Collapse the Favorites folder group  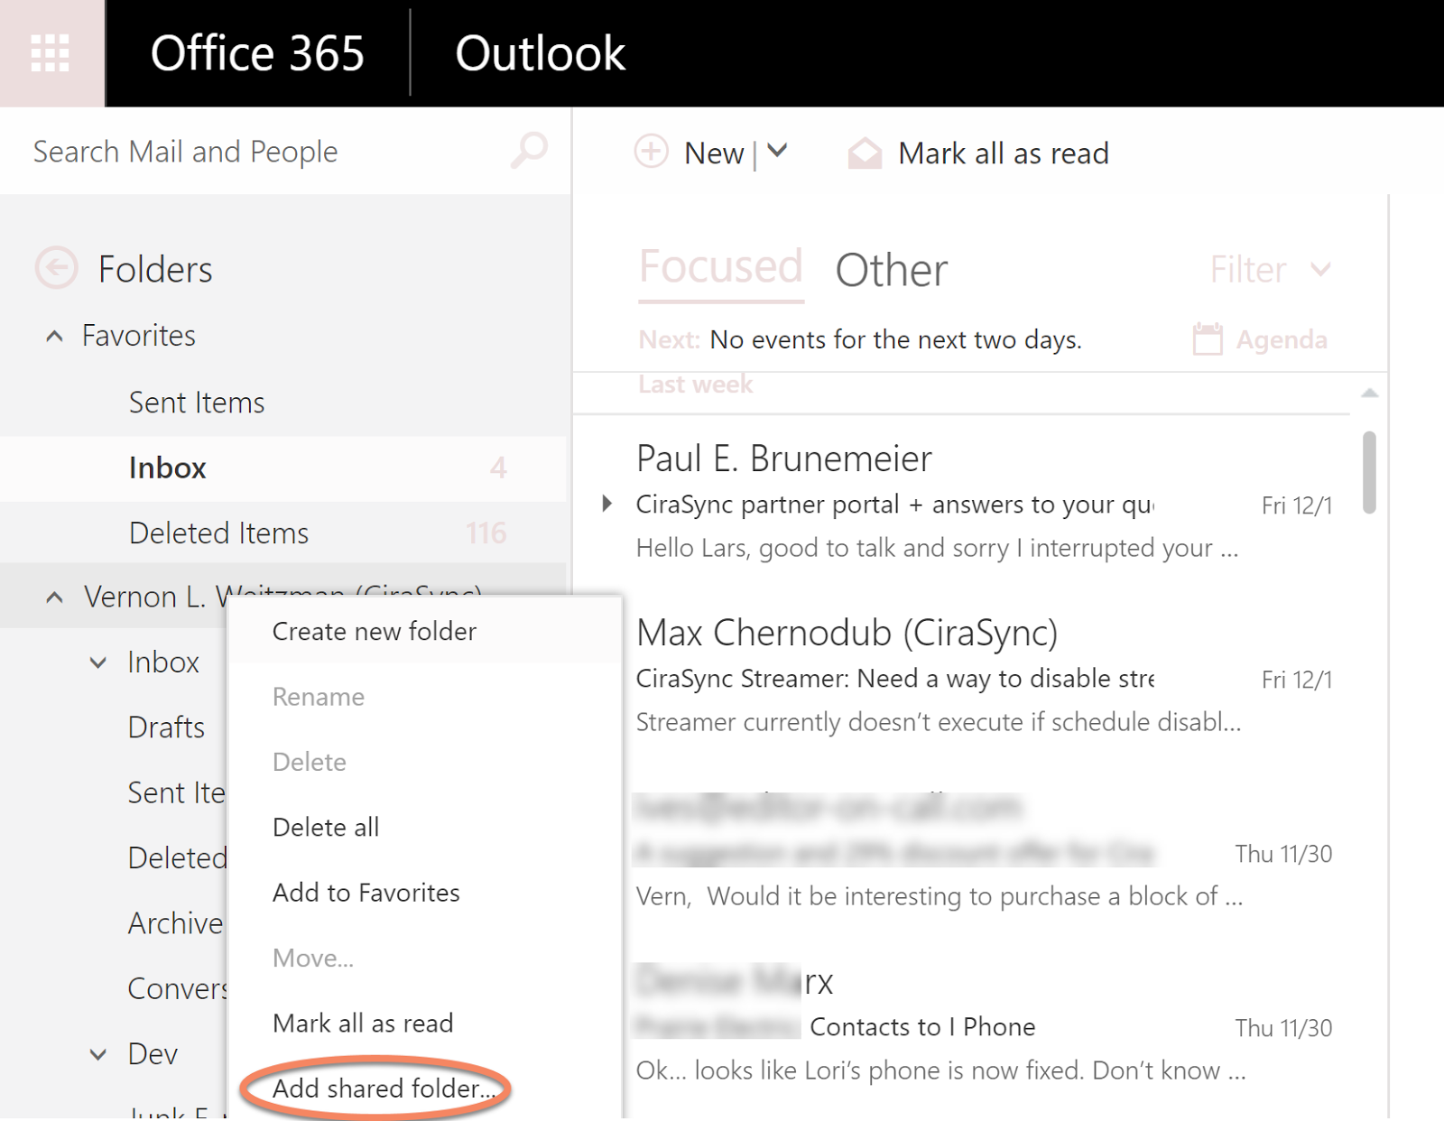[x=55, y=337]
